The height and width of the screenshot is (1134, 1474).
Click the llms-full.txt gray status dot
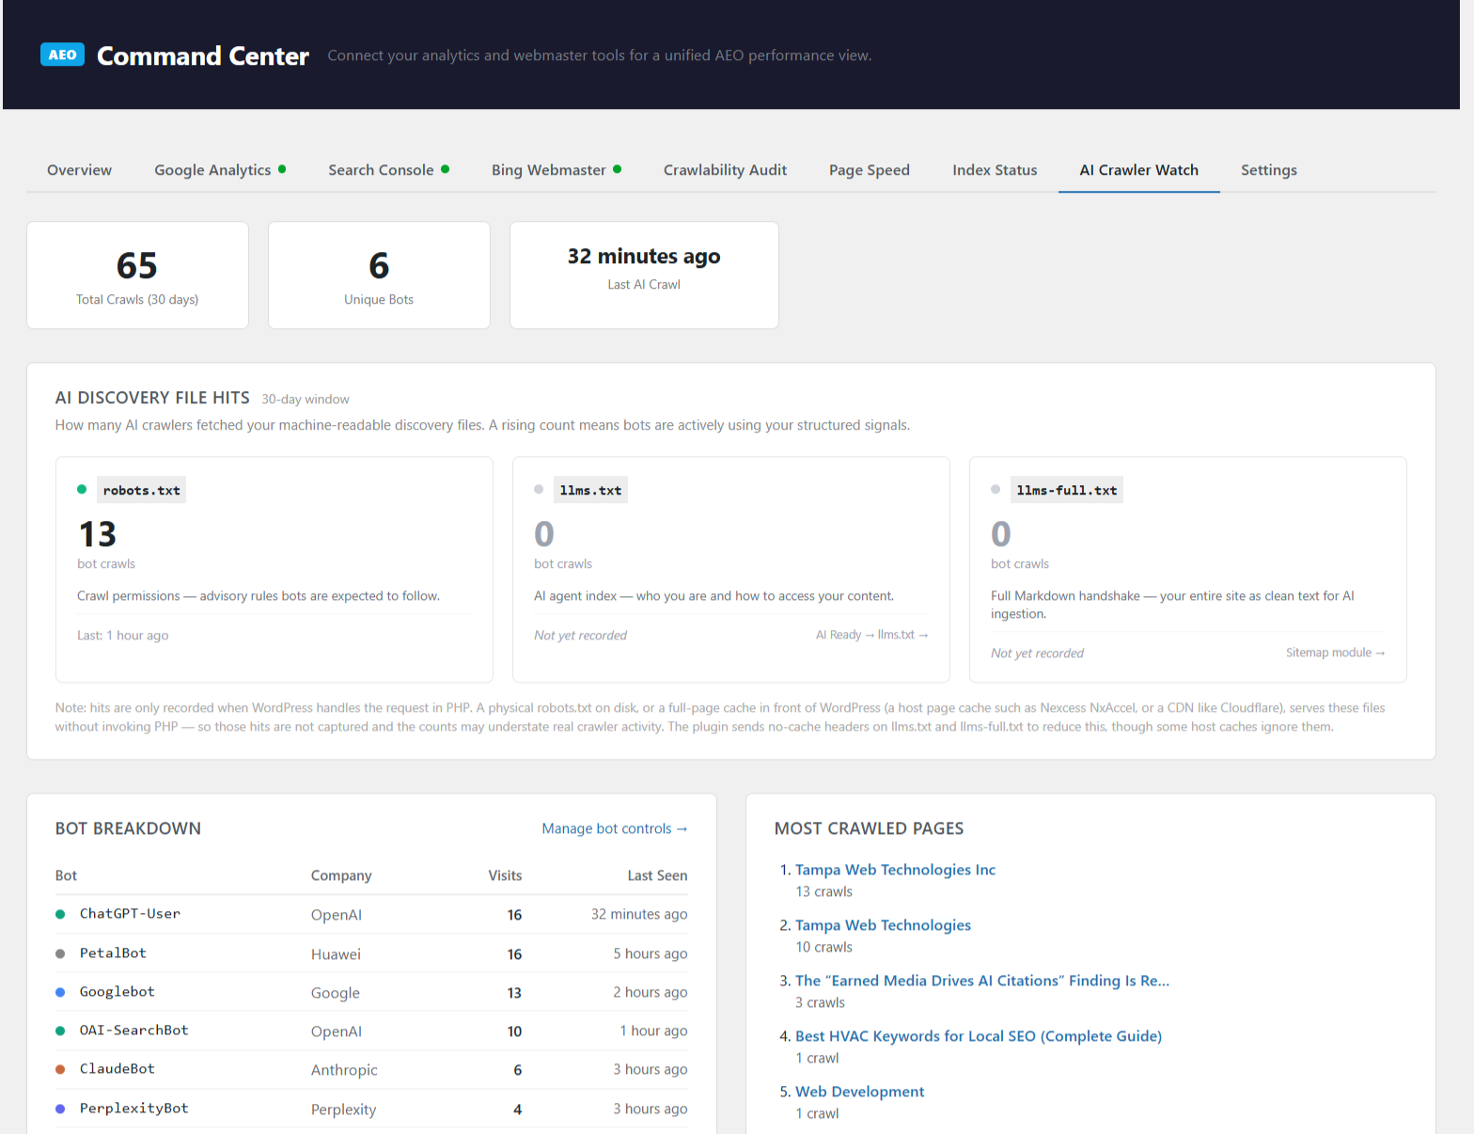pos(996,489)
